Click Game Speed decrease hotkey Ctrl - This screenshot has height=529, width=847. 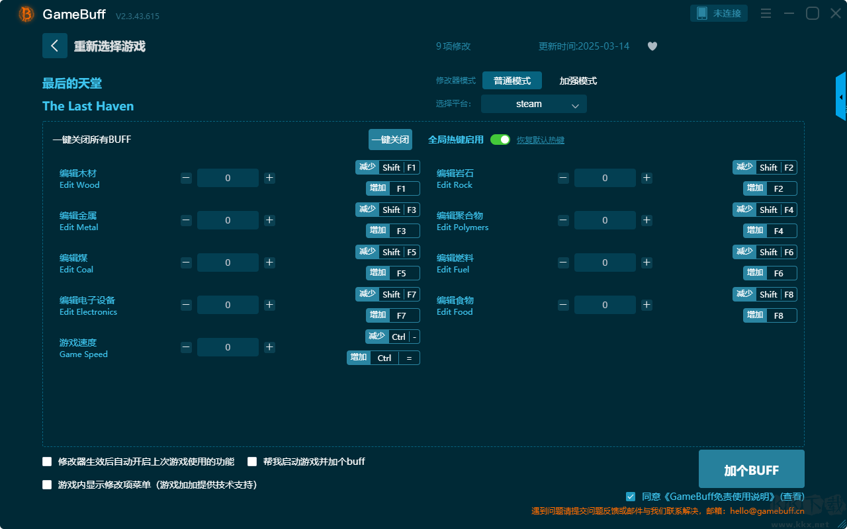coord(392,337)
